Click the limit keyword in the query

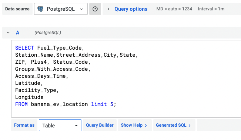click(99, 104)
